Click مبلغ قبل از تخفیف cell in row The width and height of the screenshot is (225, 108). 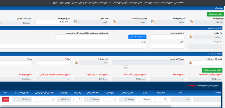[127, 99]
